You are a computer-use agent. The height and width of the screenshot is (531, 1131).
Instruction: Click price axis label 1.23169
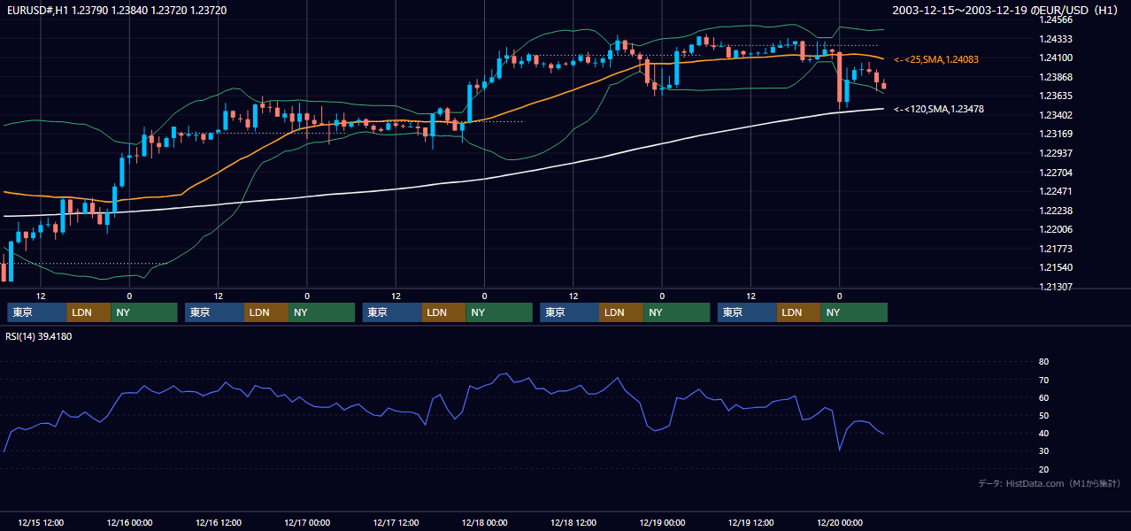(1057, 134)
